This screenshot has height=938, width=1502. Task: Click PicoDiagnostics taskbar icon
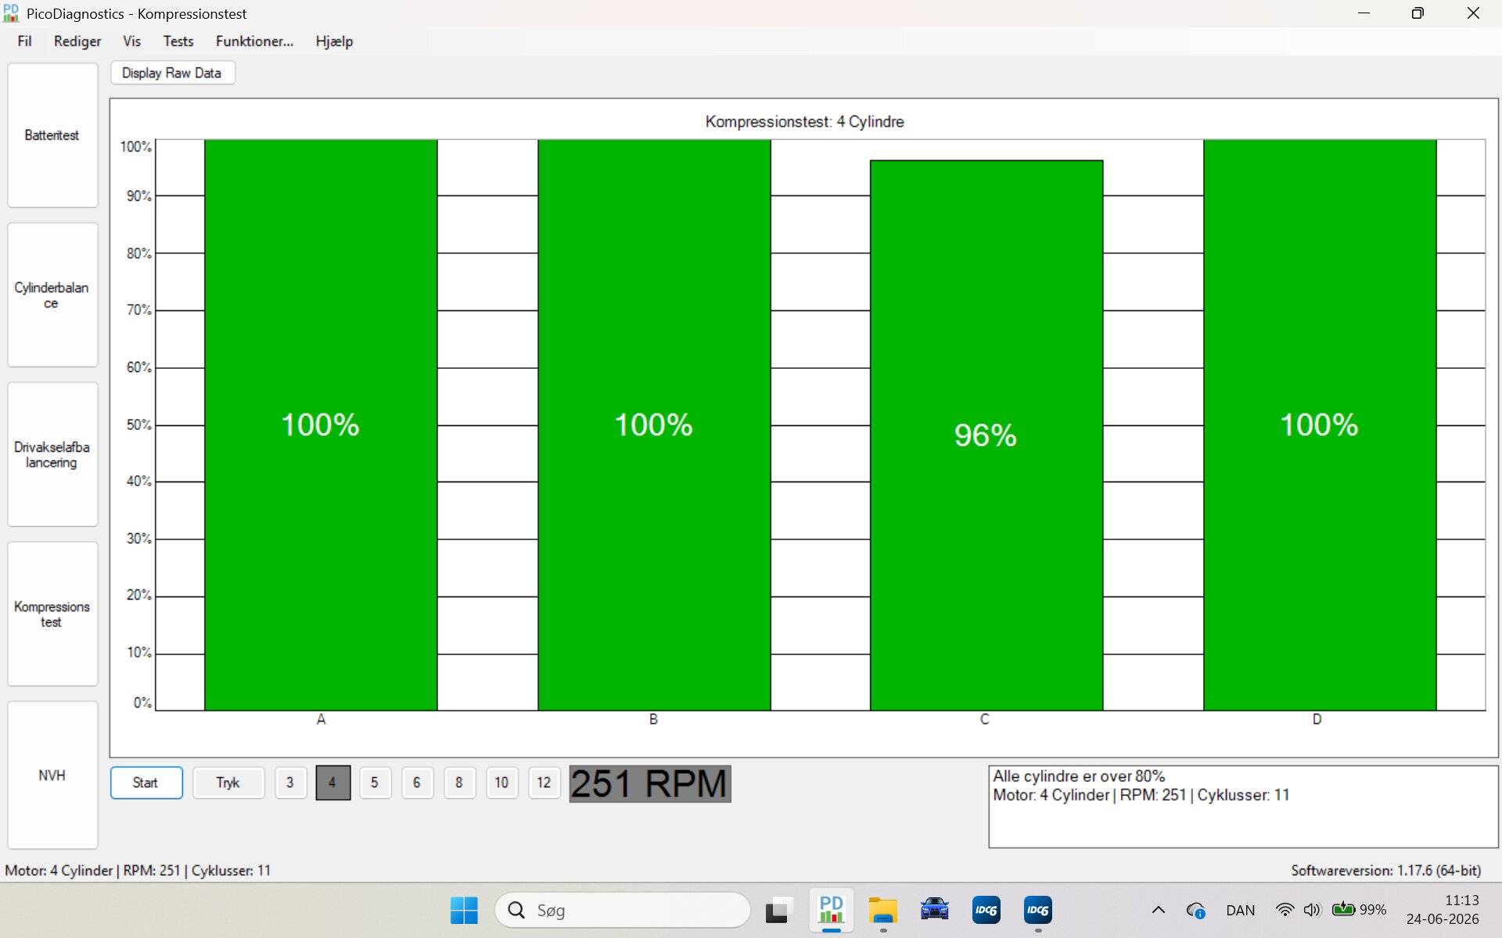(x=831, y=911)
